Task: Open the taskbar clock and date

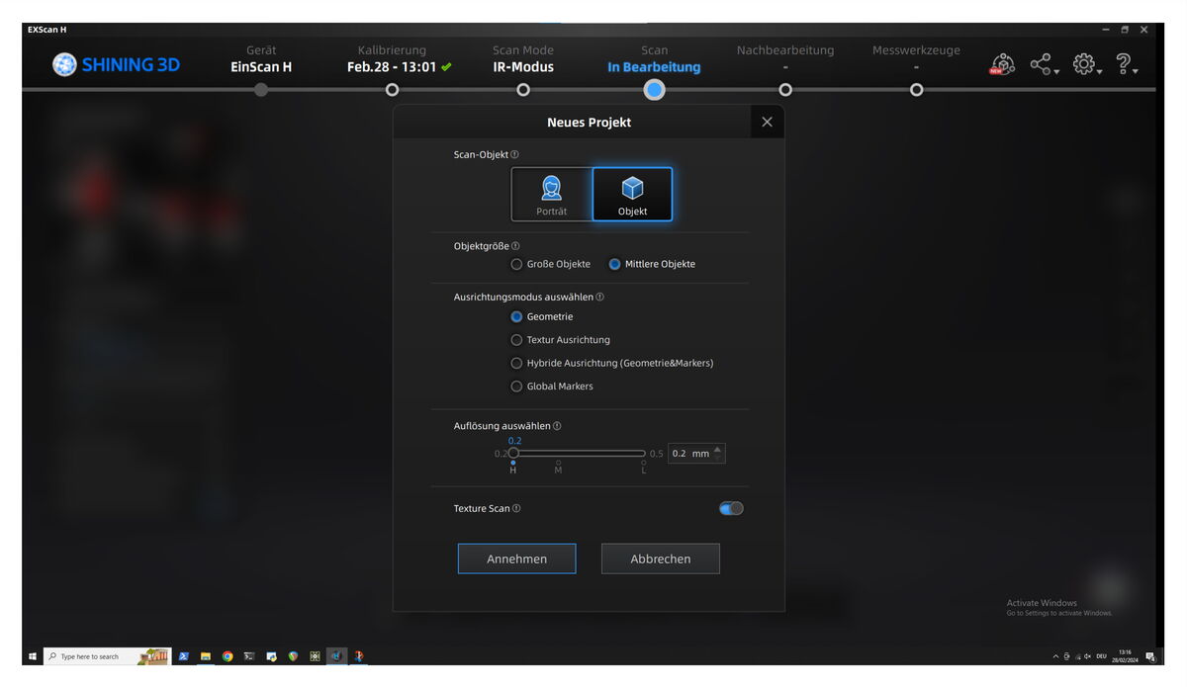Action: point(1127,656)
